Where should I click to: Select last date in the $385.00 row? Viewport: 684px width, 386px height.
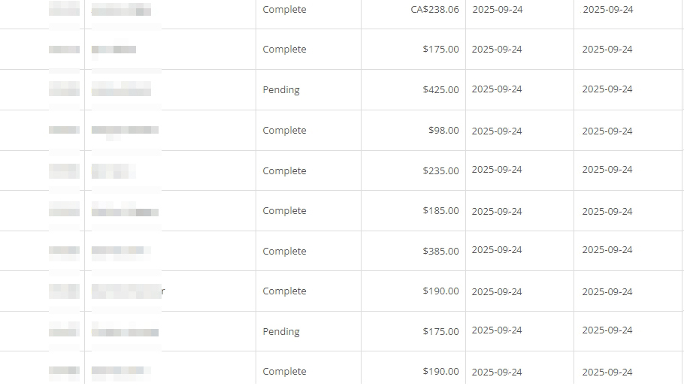pos(607,250)
